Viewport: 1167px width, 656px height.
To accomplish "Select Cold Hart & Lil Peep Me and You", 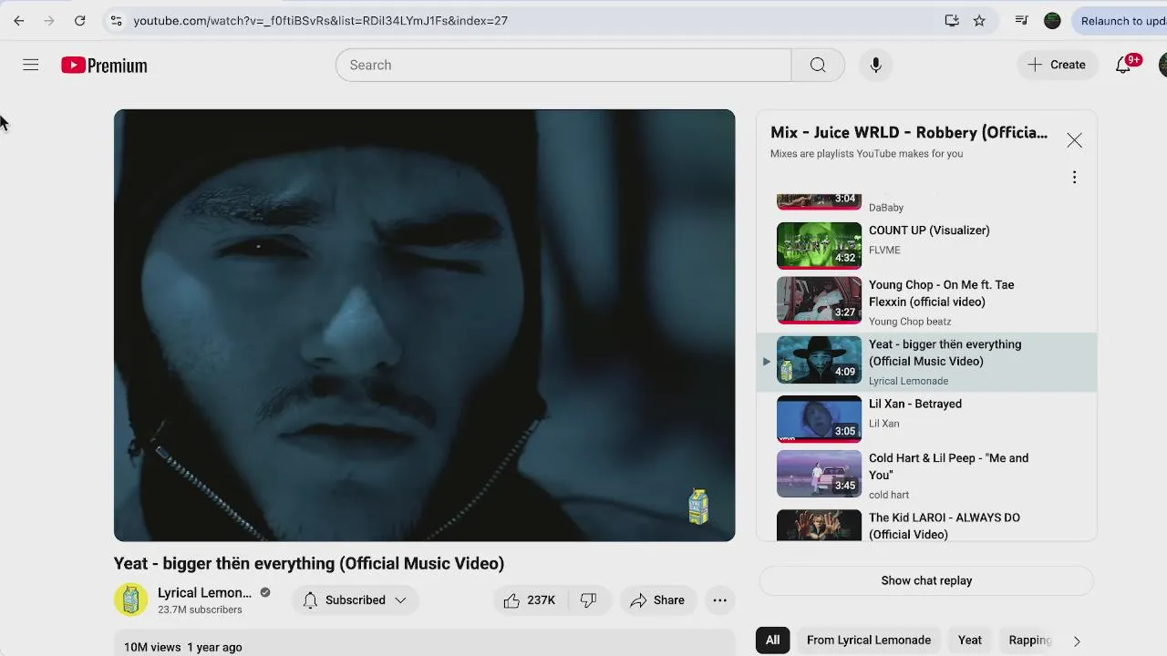I will (926, 474).
